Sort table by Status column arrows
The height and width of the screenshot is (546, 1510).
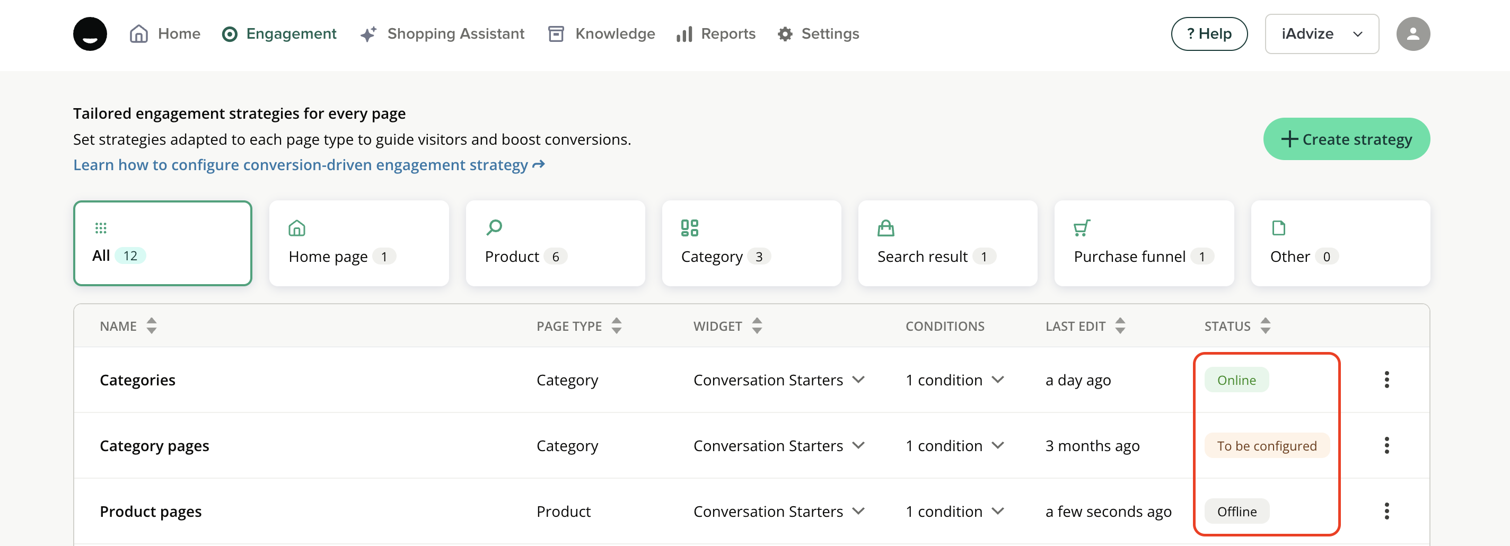click(x=1265, y=325)
